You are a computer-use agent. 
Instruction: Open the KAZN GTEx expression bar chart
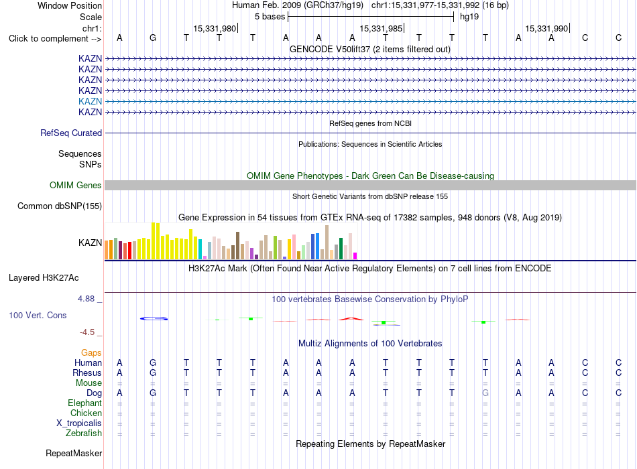click(x=231, y=241)
